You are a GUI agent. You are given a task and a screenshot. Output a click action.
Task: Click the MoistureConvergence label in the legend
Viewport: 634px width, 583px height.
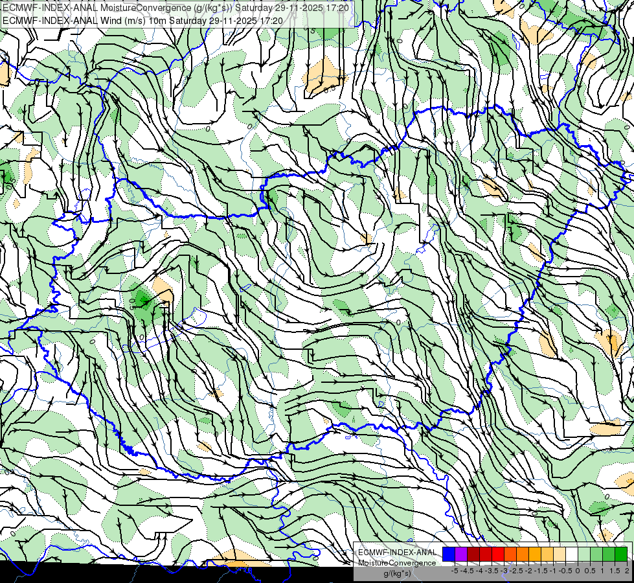tap(397, 563)
